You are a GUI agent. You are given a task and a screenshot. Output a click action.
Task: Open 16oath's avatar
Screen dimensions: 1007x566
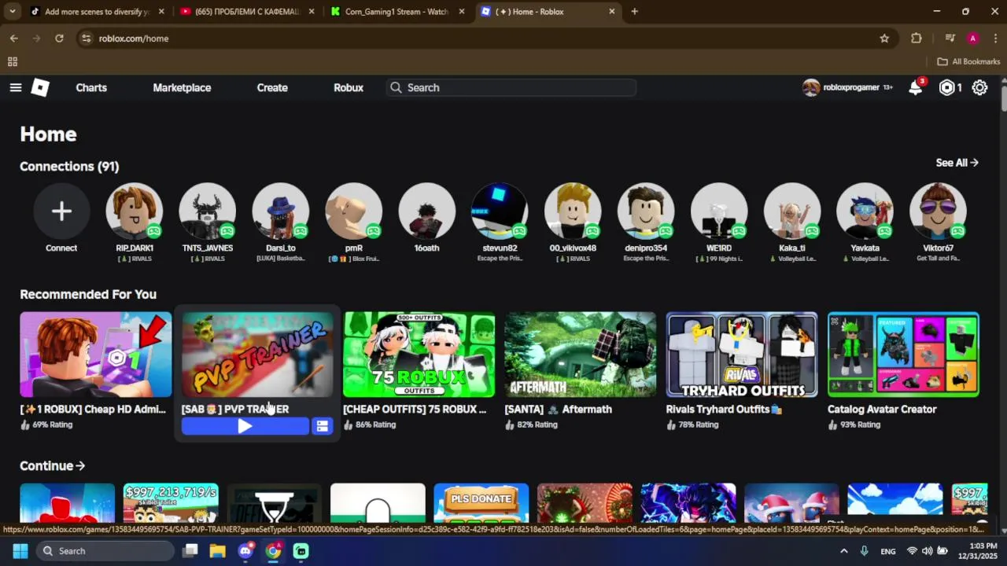coord(427,211)
